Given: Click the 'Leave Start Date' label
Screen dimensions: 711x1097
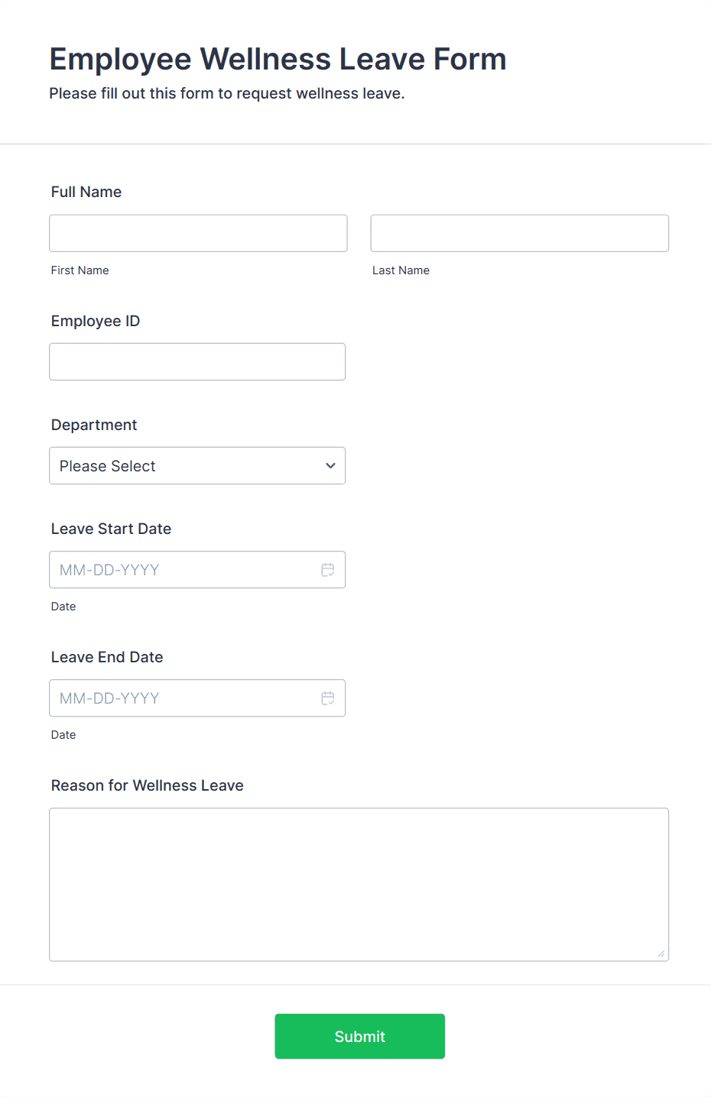Looking at the screenshot, I should click(111, 529).
